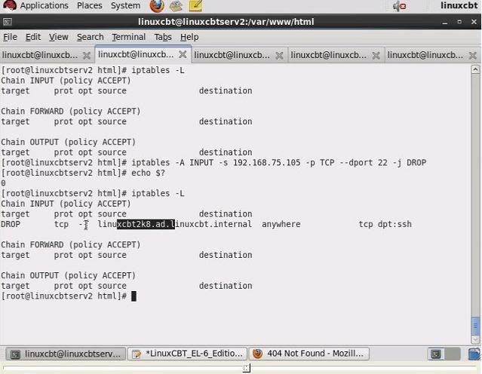Click the terminal cursor at the last prompt
This screenshot has height=374, width=482.
134,296
